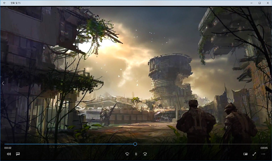Click the elapsed time 0:03:02
Screen dimensions: 272x161
pyautogui.click(x=8, y=148)
